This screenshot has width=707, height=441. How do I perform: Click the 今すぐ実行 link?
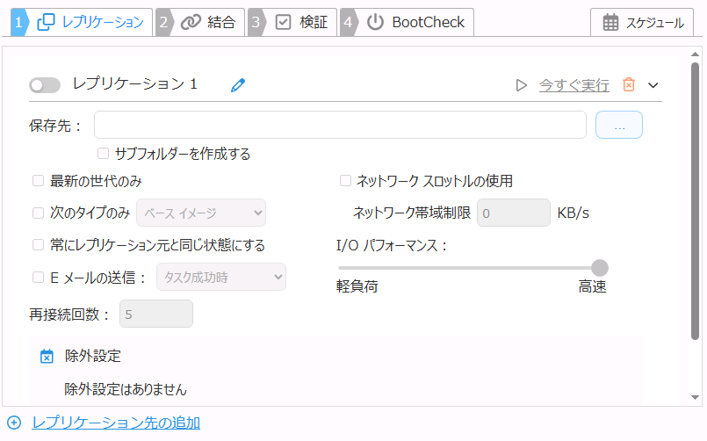[x=574, y=85]
